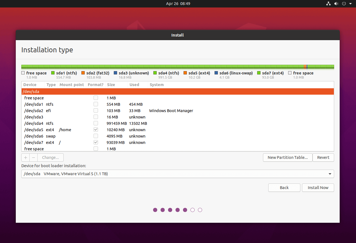
Task: Click the plus add partition button
Action: pos(25,157)
